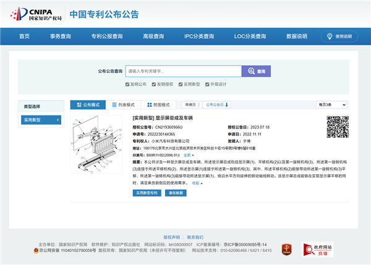
Task: Click the red institution emblem in footer
Action: (286, 250)
